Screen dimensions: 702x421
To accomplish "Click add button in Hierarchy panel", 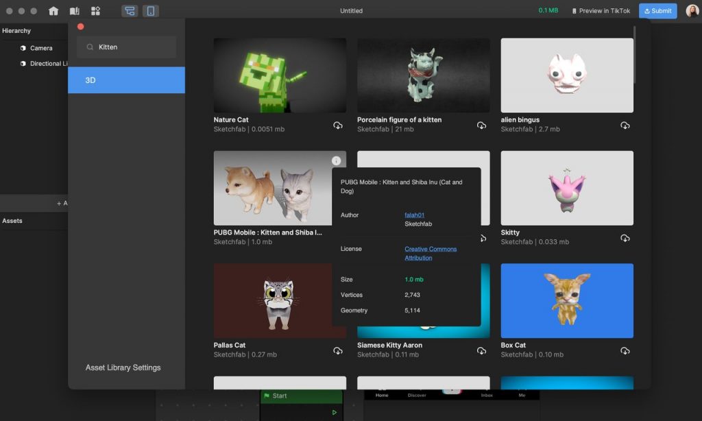I will [x=62, y=204].
